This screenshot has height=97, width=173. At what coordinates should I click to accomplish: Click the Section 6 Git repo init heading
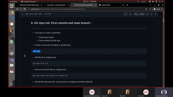pyautogui.click(x=61, y=23)
